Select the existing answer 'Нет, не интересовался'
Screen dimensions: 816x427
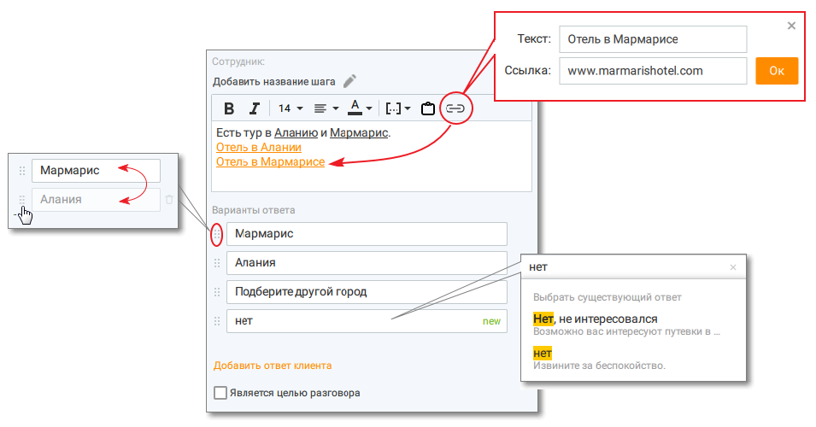coord(626,325)
